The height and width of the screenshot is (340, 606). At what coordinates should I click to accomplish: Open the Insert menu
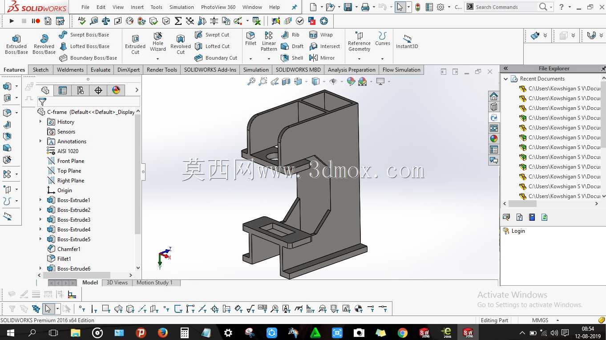[137, 7]
